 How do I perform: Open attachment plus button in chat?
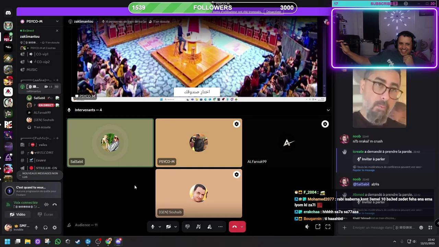click(345, 227)
